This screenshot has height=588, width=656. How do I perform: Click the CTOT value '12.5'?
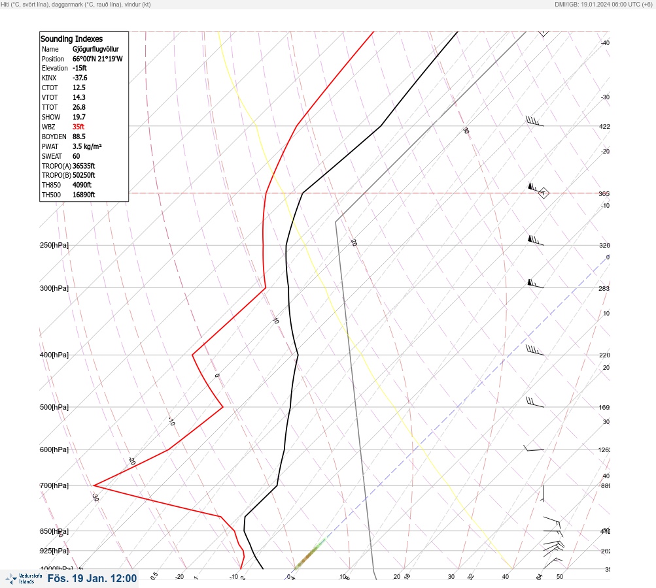tap(79, 88)
